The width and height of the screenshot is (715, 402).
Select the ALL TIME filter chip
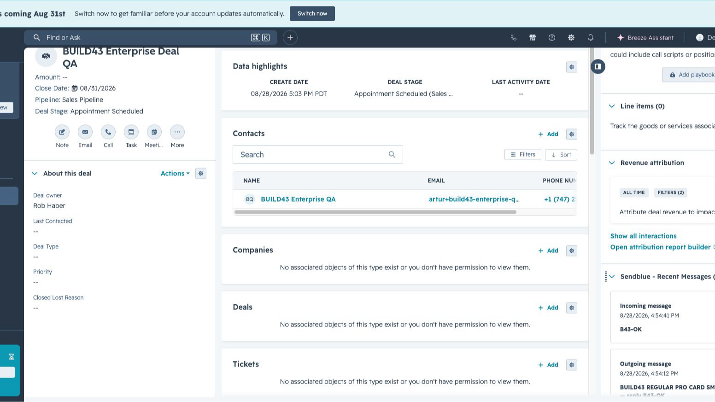tap(634, 193)
